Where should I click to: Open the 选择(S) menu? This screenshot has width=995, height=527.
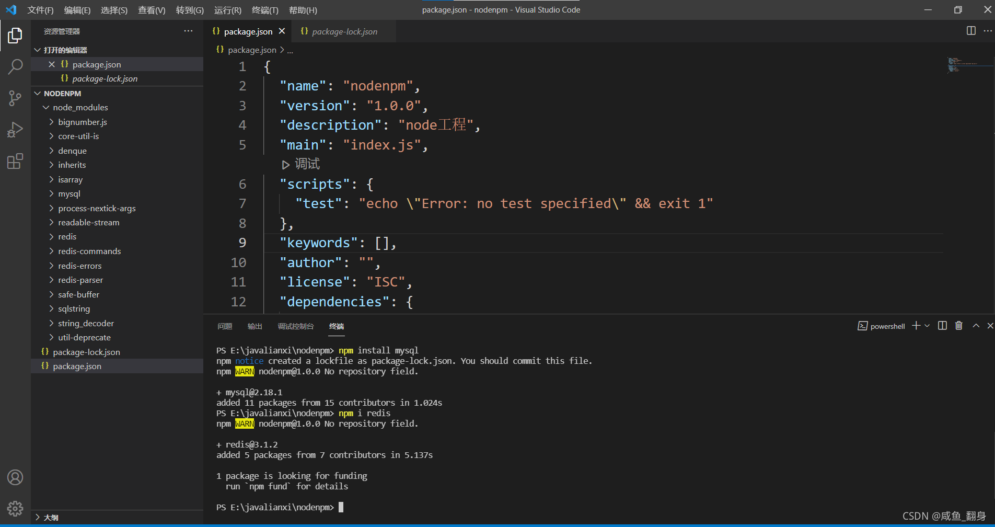pos(114,10)
